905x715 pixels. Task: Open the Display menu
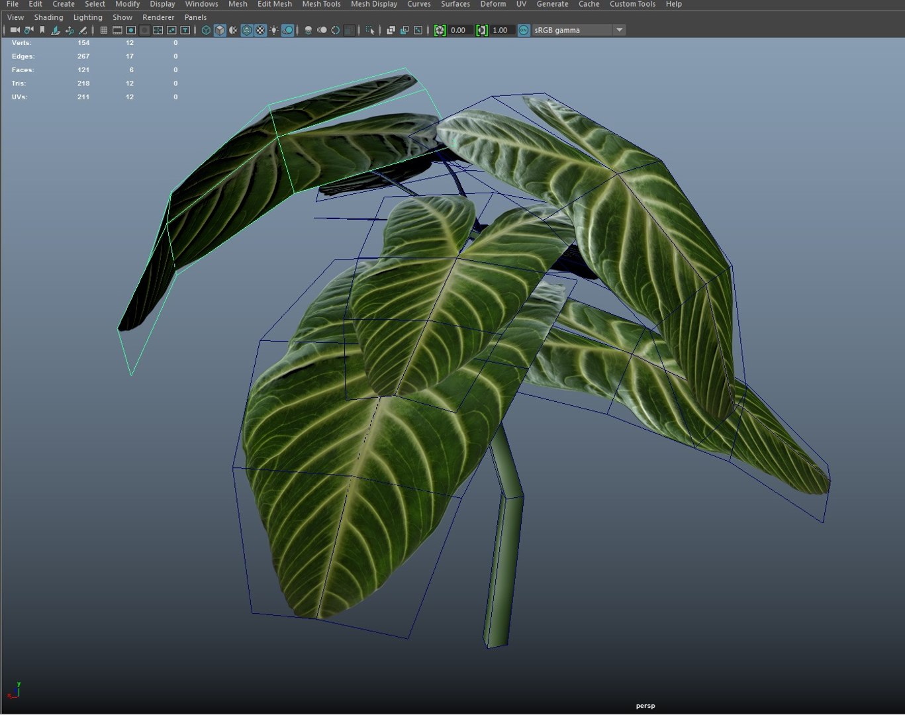coord(162,4)
